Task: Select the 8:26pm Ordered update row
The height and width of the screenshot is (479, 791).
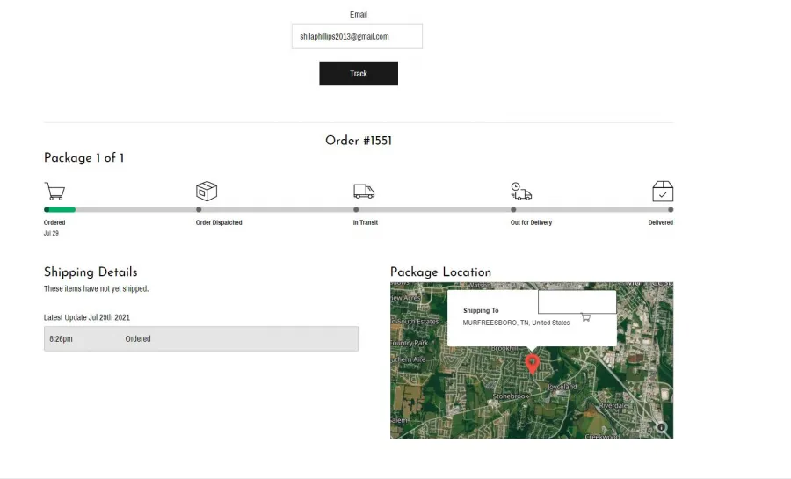Action: pyautogui.click(x=201, y=339)
